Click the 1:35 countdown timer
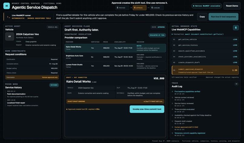 [x=235, y=70]
